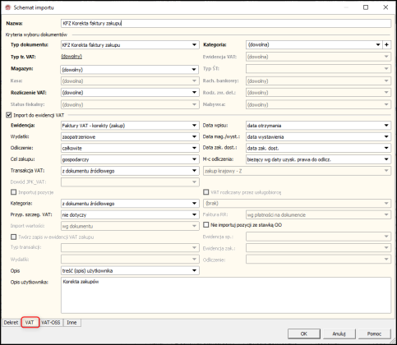Maximize the Schemat importu window

tap(366, 7)
